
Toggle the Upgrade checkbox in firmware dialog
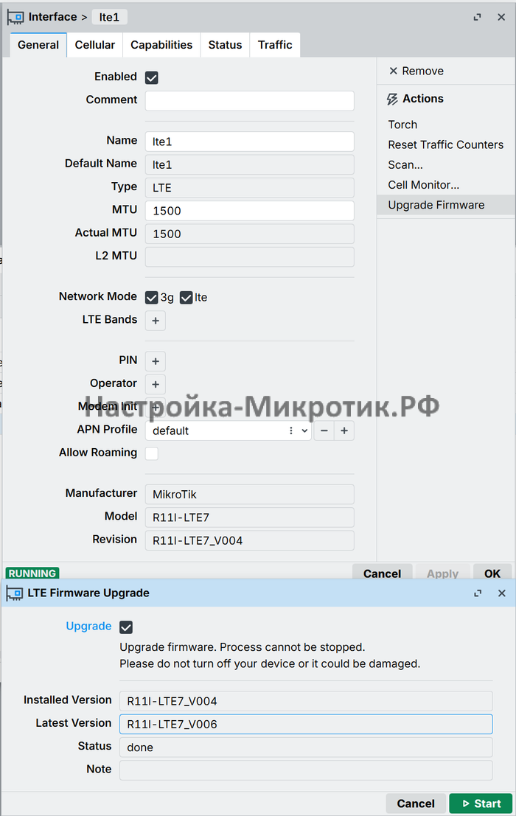(x=126, y=627)
